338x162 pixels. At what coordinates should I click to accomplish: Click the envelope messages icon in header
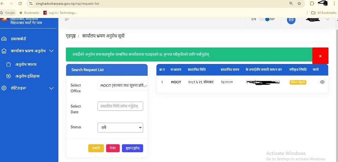[291, 19]
